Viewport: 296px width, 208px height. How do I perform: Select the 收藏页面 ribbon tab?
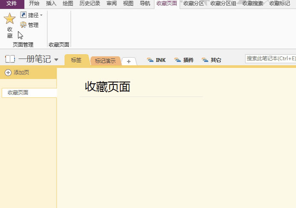pyautogui.click(x=167, y=3)
